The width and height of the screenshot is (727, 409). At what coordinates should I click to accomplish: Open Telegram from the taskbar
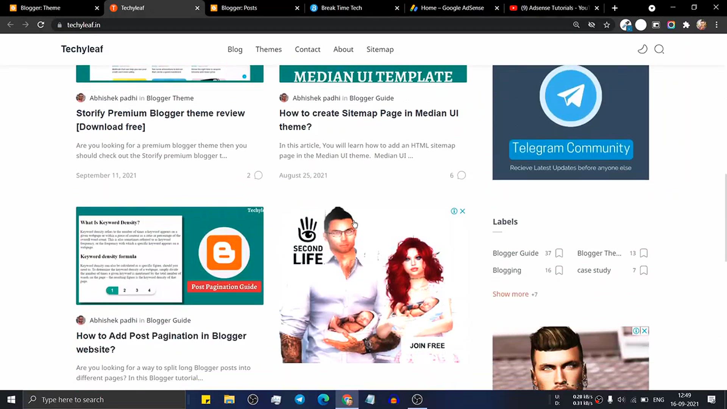click(300, 400)
